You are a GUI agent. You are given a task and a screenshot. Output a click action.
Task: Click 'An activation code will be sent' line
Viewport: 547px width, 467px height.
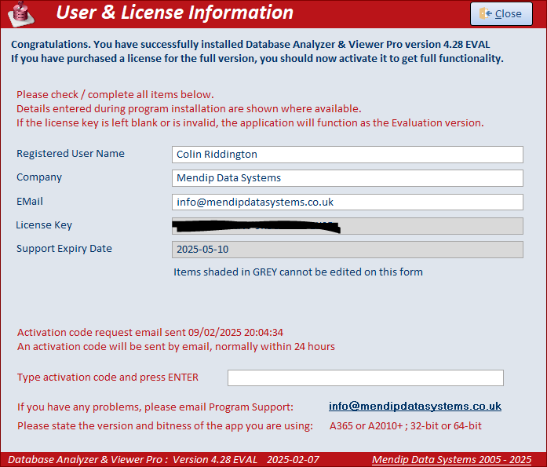(176, 347)
